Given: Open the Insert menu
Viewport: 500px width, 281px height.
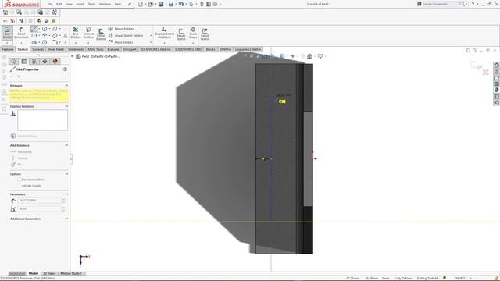Looking at the screenshot, I should click(x=80, y=4).
